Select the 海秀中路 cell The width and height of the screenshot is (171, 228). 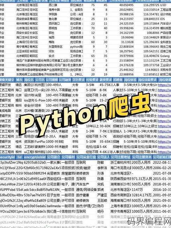(54, 9)
